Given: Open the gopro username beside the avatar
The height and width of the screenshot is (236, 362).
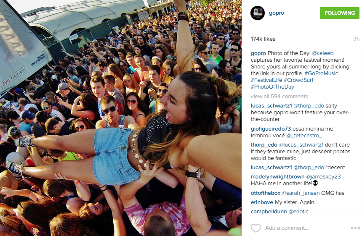Looking at the screenshot, I should pyautogui.click(x=277, y=13).
